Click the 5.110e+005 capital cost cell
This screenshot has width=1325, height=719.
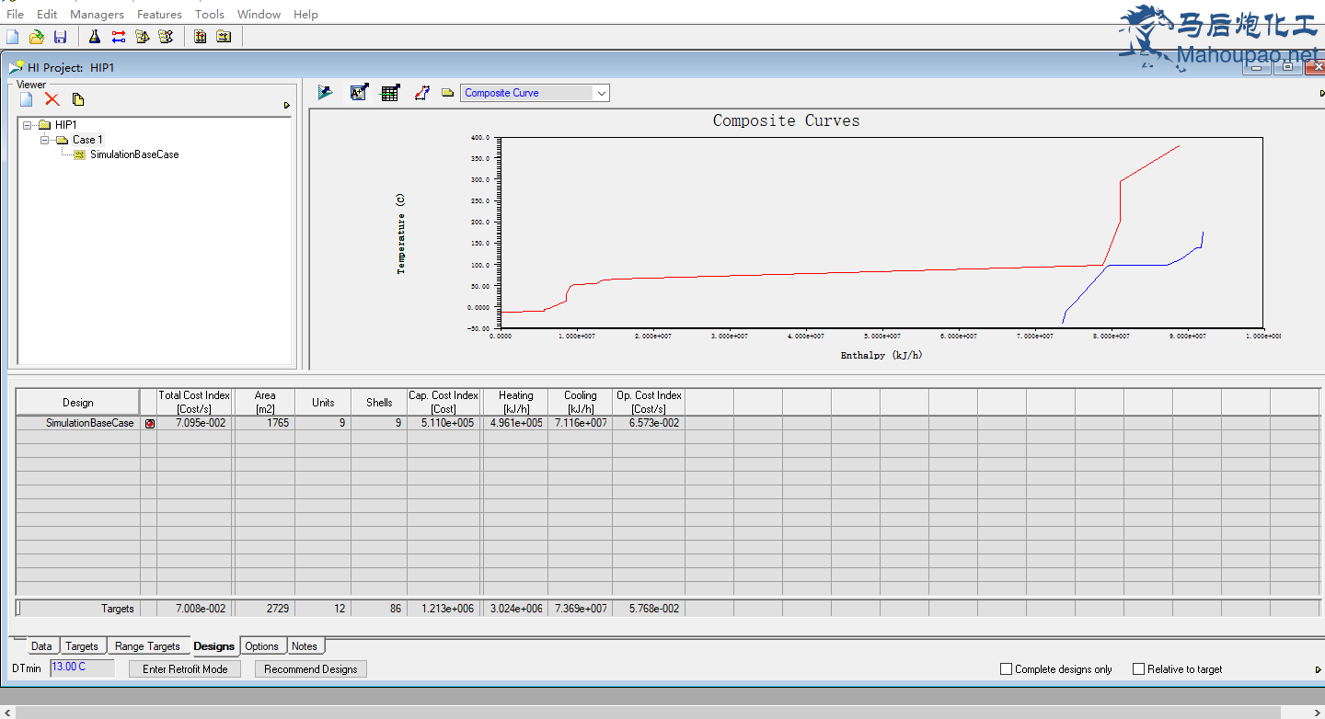coord(444,423)
